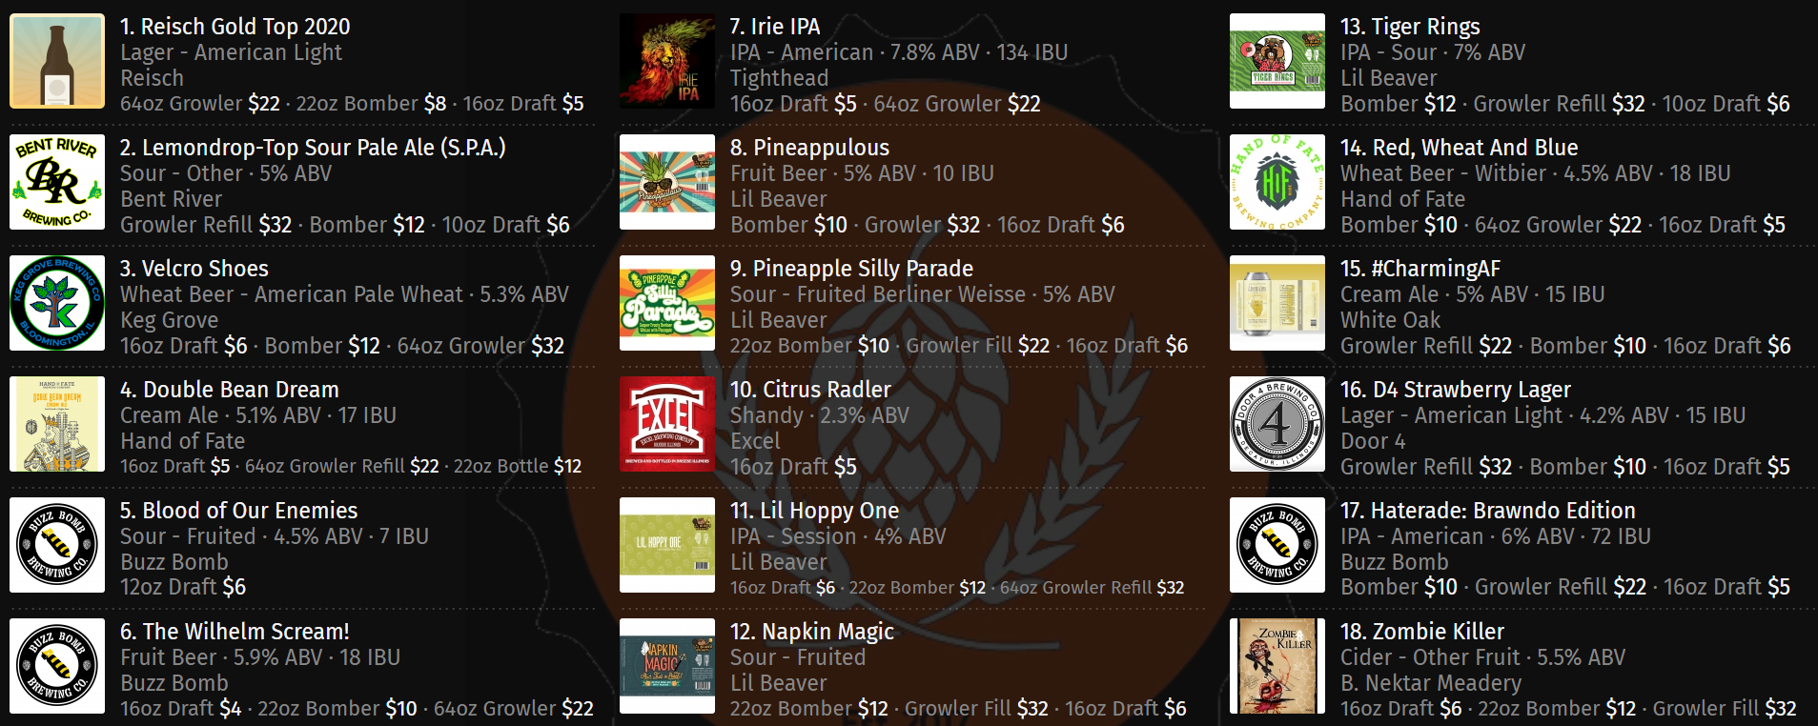Select the Pineapple Silly Parade artwork
1818x726 pixels.
667,303
